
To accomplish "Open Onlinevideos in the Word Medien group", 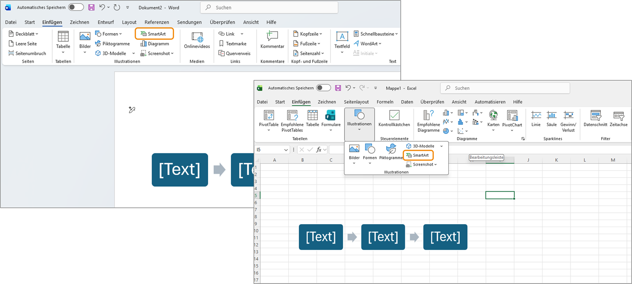I will pyautogui.click(x=197, y=40).
